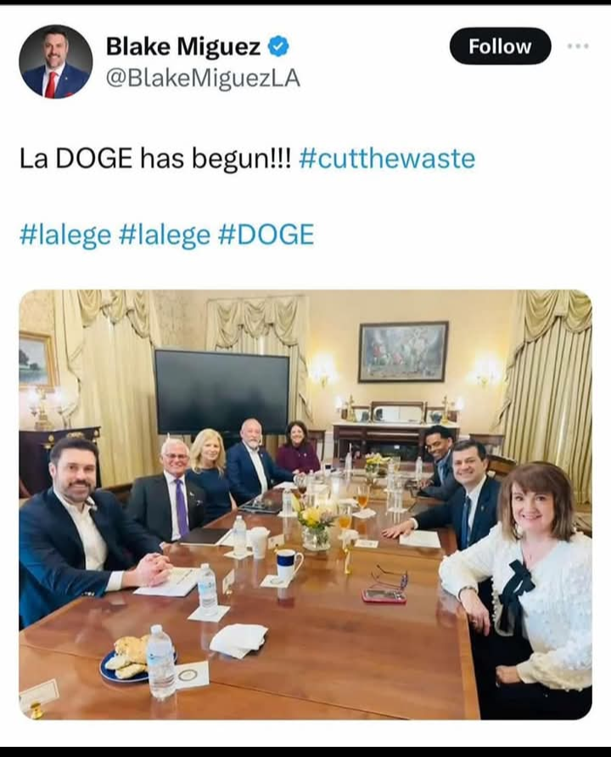Click the framed painting above the mantel
The image size is (611, 757).
click(x=403, y=351)
